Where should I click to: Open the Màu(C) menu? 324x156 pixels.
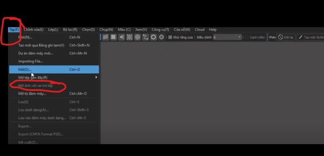(x=124, y=29)
